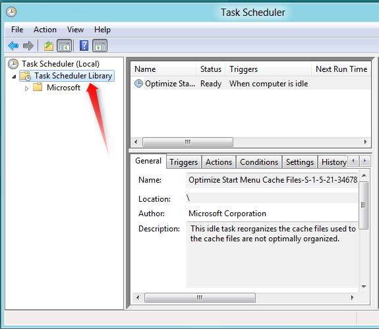Click the task Name field in General tab
The height and width of the screenshot is (329, 379).
tap(272, 180)
